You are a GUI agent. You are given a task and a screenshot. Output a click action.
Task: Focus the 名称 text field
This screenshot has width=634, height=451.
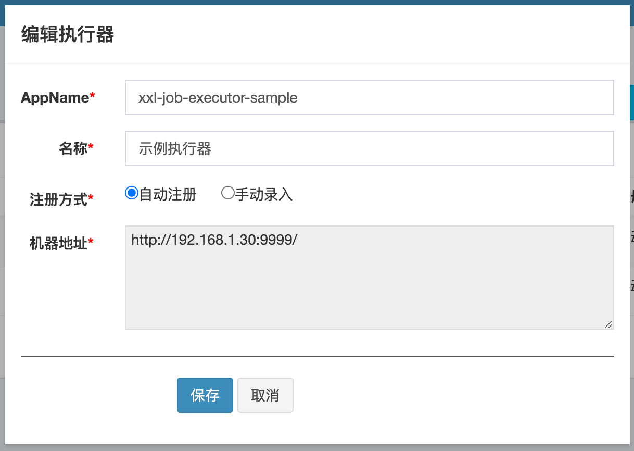click(x=369, y=148)
